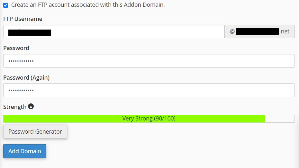Focus the FTP Username input field
Viewport: 299px width, 168px height.
(x=114, y=31)
